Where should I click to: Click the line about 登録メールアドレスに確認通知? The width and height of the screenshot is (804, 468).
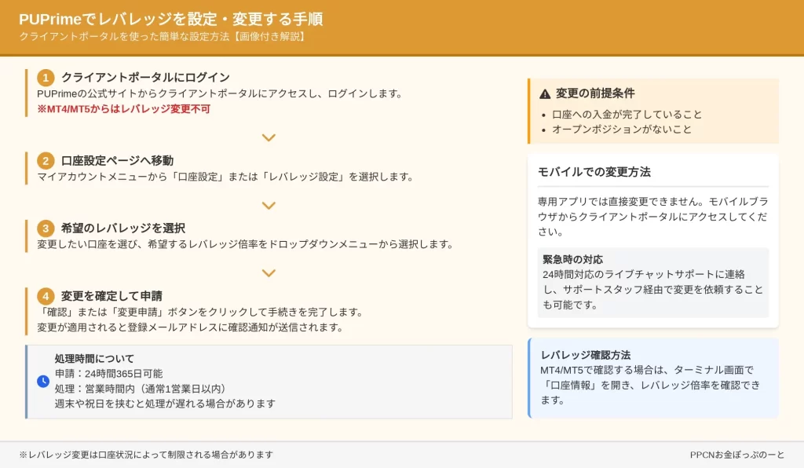190,327
